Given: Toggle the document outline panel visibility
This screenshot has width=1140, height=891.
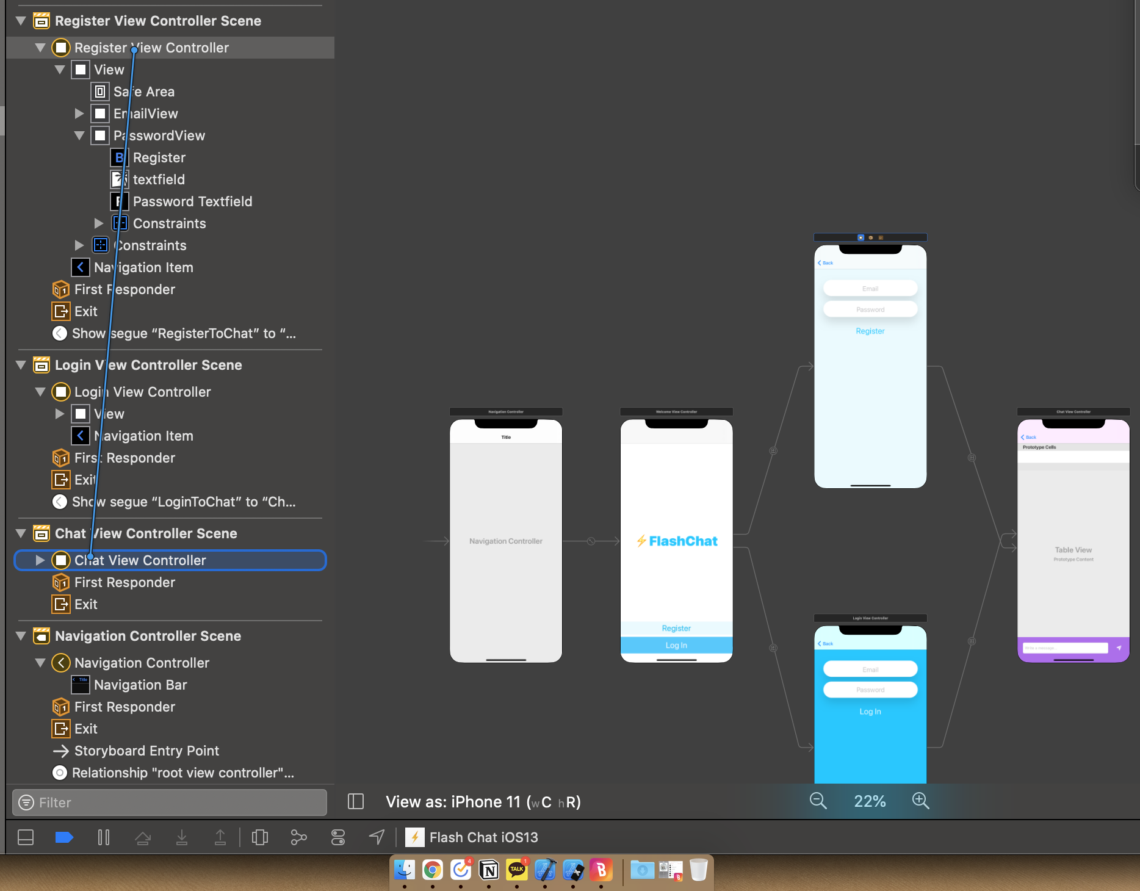Looking at the screenshot, I should pyautogui.click(x=25, y=837).
